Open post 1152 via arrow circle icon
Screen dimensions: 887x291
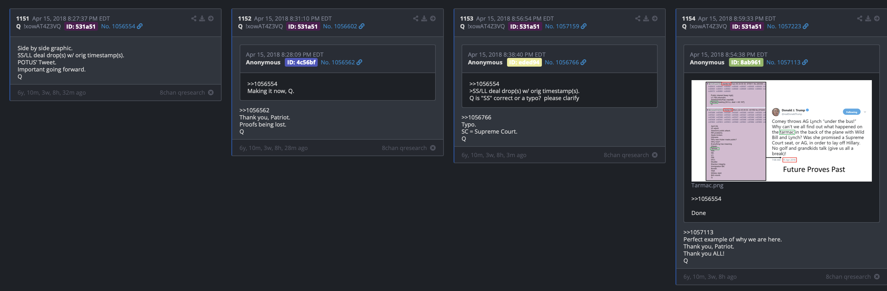433,19
